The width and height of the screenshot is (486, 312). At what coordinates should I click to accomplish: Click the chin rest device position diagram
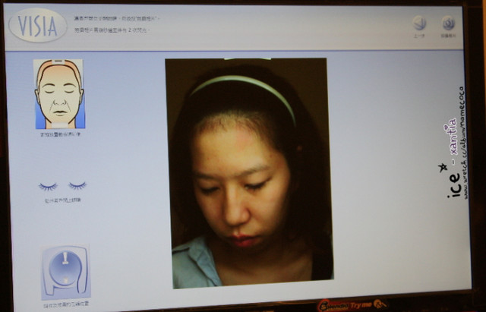(65, 272)
